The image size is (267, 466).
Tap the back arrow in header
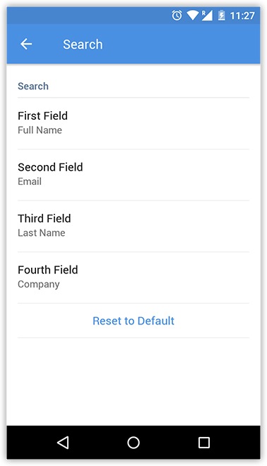click(26, 45)
